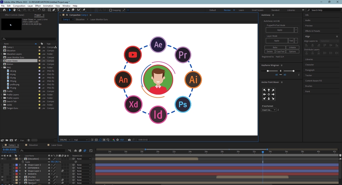
Task: Click the right arrow in Anchor Point Mover
Action: pos(273,94)
